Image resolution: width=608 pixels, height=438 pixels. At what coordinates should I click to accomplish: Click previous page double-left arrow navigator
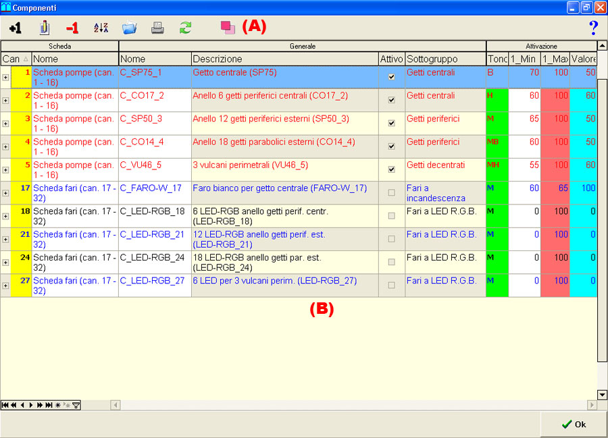[14, 405]
